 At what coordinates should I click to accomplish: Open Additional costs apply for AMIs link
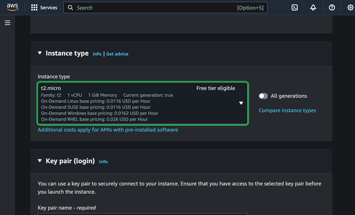tap(108, 130)
